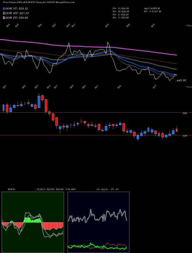Click the 328 label in lows row
192x253 pixels.
[36, 87]
